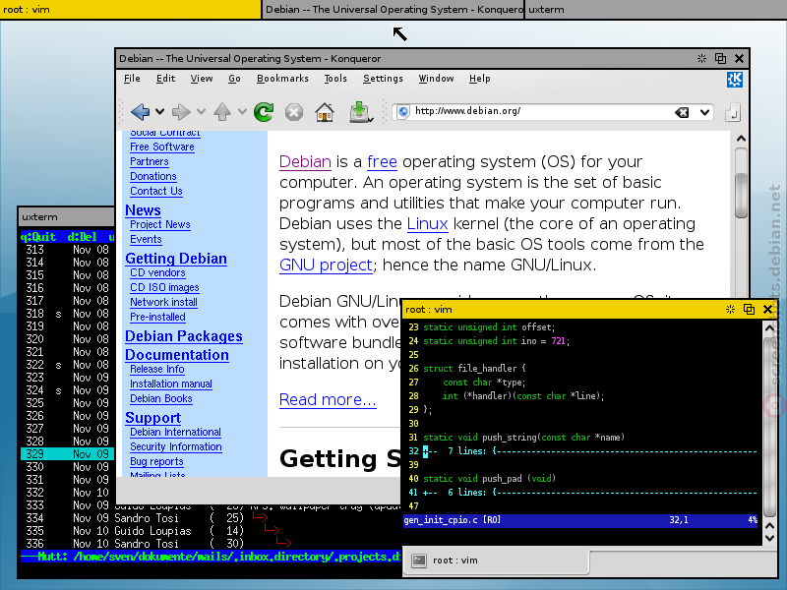This screenshot has width=787, height=590.
Task: Follow the 'Free Software' sidebar link
Action: [x=162, y=147]
